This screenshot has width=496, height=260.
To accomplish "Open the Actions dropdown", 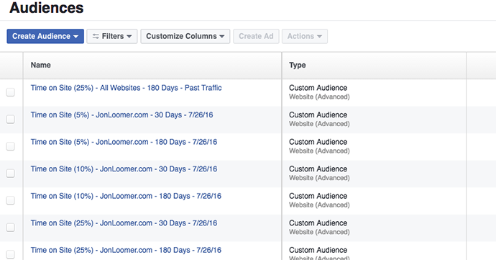I will [305, 36].
